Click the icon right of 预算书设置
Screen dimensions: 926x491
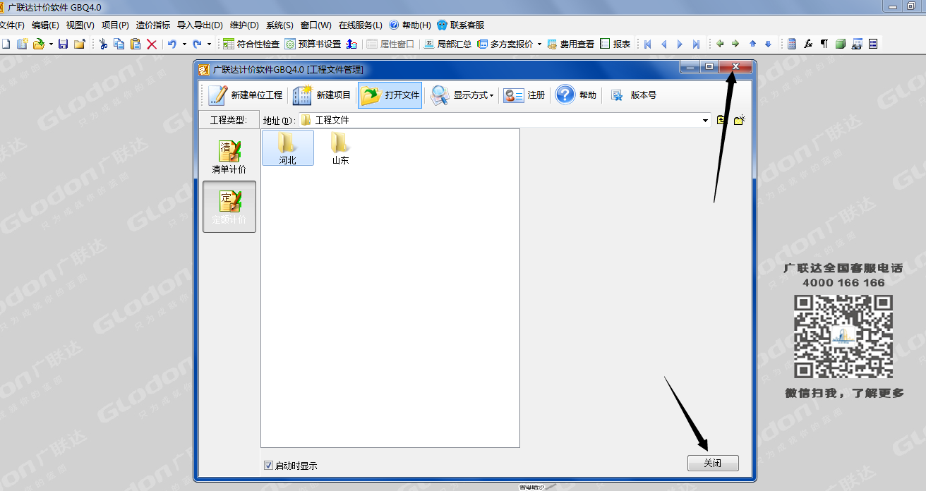click(x=351, y=44)
